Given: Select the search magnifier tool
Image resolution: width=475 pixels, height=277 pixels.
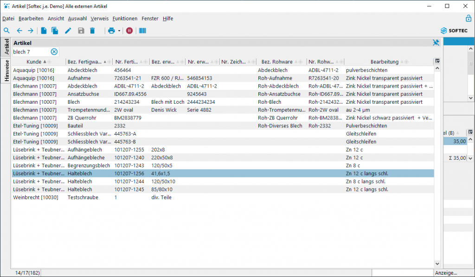Looking at the screenshot, I should [6, 30].
